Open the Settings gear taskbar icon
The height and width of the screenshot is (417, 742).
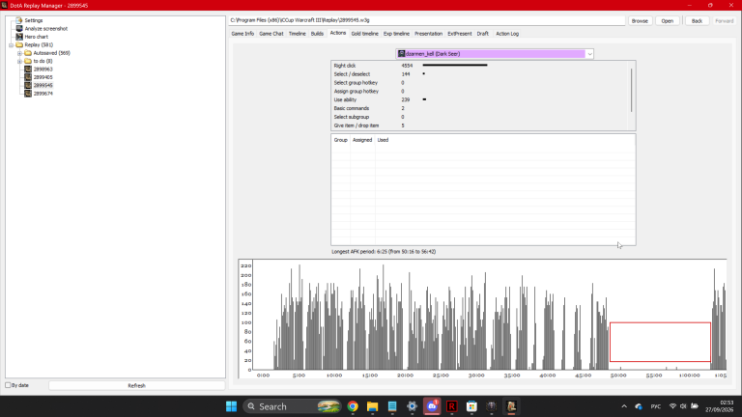pyautogui.click(x=413, y=406)
